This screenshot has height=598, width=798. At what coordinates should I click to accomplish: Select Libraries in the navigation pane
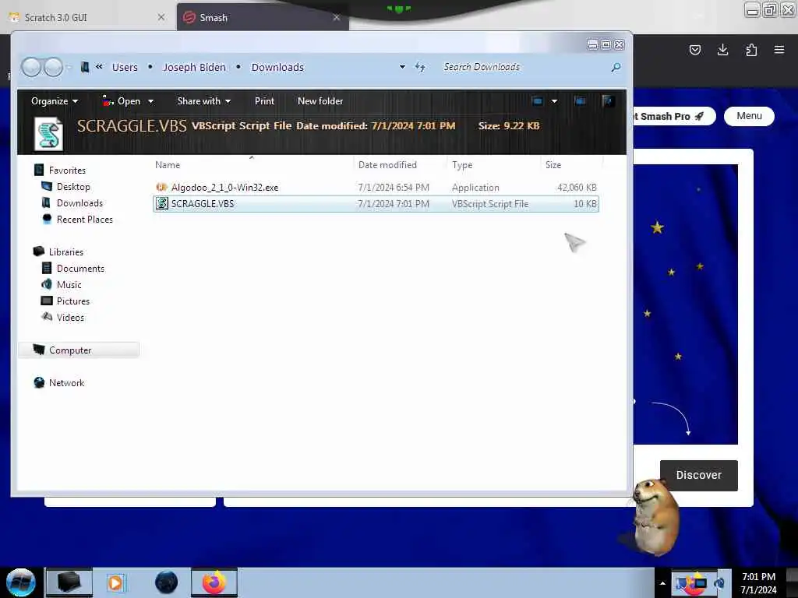pos(65,252)
